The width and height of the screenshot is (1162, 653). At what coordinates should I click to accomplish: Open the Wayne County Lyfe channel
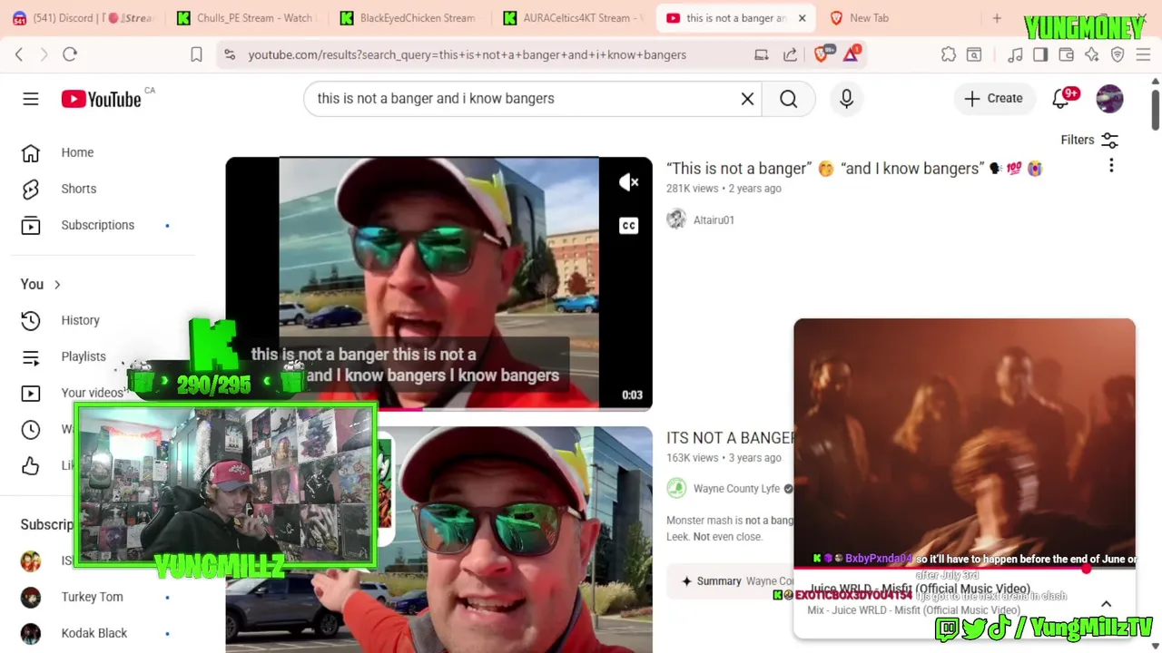(x=736, y=489)
